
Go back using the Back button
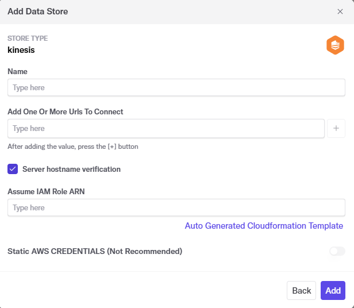tap(301, 290)
